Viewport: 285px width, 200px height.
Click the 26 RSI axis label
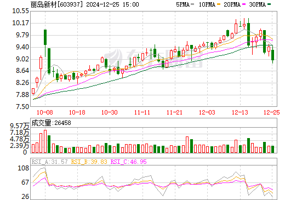25,197
